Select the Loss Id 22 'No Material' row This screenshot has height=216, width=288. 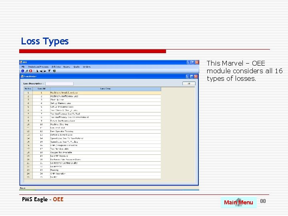(92, 166)
